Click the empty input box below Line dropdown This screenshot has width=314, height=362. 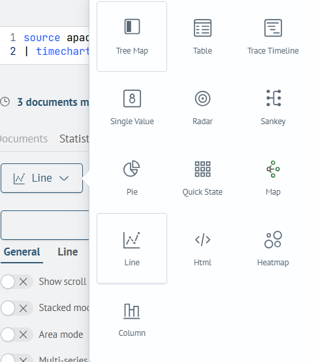(45, 225)
